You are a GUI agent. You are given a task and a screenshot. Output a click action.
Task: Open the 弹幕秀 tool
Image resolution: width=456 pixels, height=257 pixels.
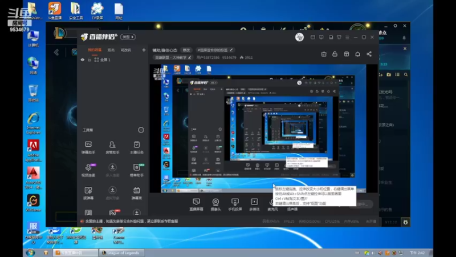pos(136,193)
